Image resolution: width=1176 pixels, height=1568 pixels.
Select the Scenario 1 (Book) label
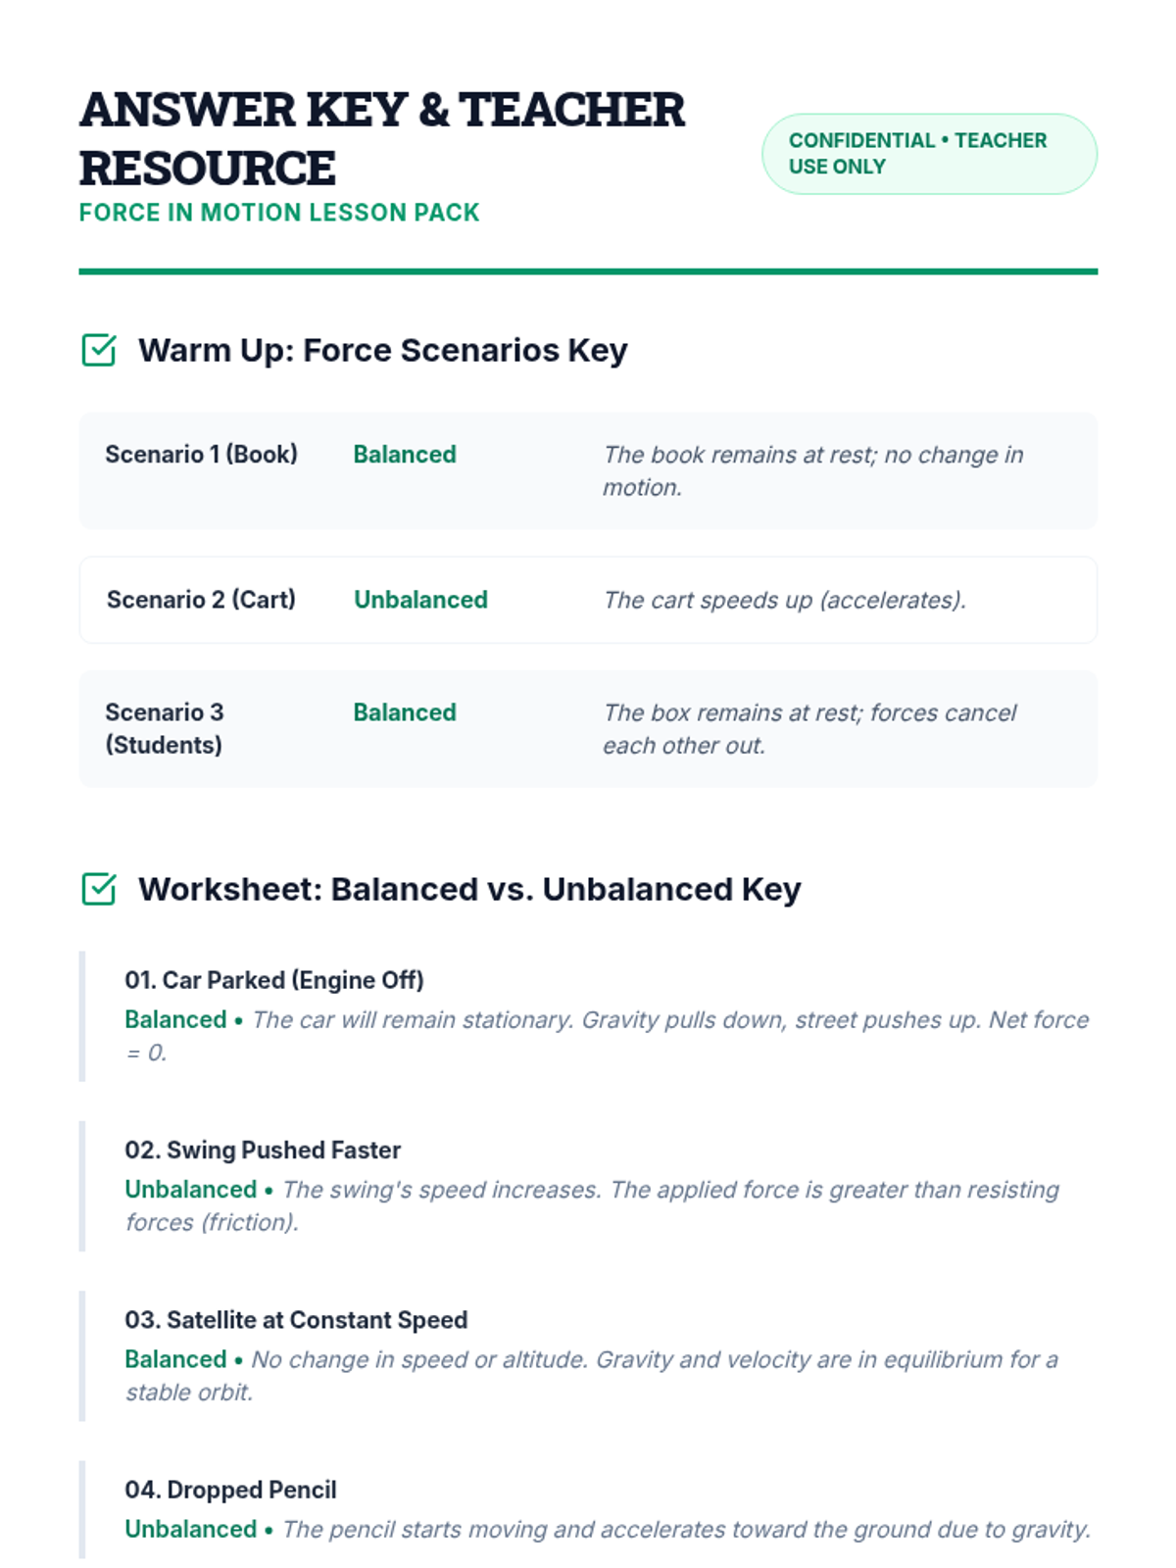[x=201, y=455]
